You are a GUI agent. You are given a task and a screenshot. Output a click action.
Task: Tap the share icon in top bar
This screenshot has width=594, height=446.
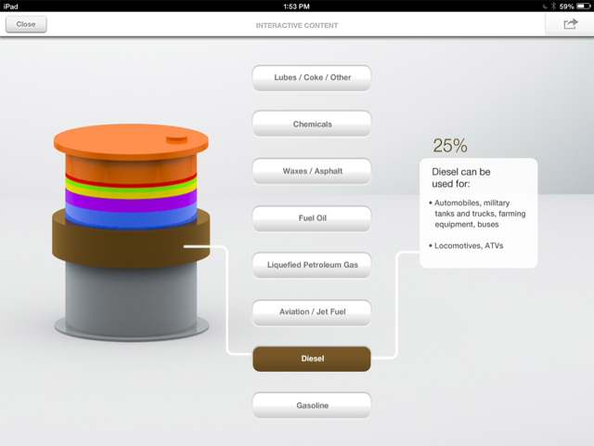[x=570, y=24]
